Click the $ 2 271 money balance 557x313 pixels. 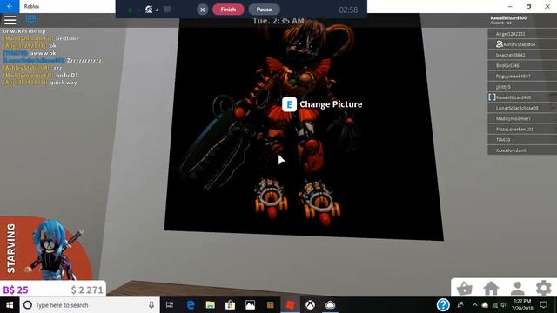pyautogui.click(x=87, y=290)
